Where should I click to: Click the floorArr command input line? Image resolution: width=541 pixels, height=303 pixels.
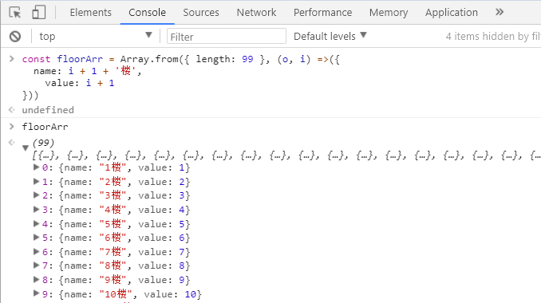(45, 127)
